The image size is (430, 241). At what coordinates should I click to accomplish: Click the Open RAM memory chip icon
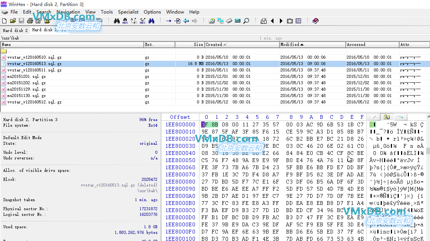coord(229,21)
